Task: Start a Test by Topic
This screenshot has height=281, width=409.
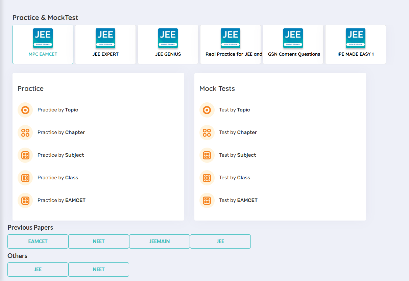Action: click(235, 110)
